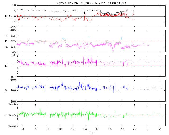Image resolution: width=169 pixels, height=135 pixels.
Task: Click the "V" velocity axis label
Action: tap(6, 90)
